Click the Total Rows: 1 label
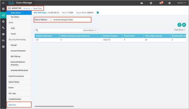The height and width of the screenshot is (109, 189). click(x=180, y=30)
